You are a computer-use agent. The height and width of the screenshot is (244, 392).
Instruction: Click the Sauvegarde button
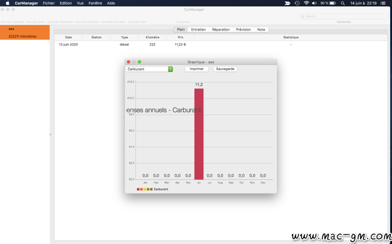pos(225,69)
